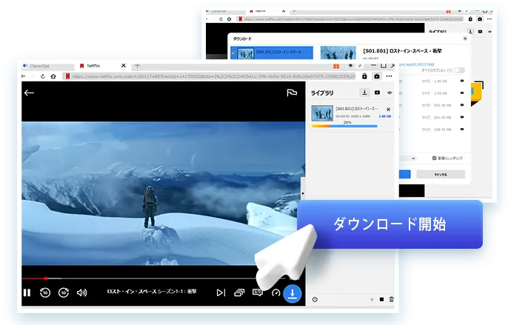Select the 592.36 MB size option row
Screen dimensions: 508x325
click(432, 105)
